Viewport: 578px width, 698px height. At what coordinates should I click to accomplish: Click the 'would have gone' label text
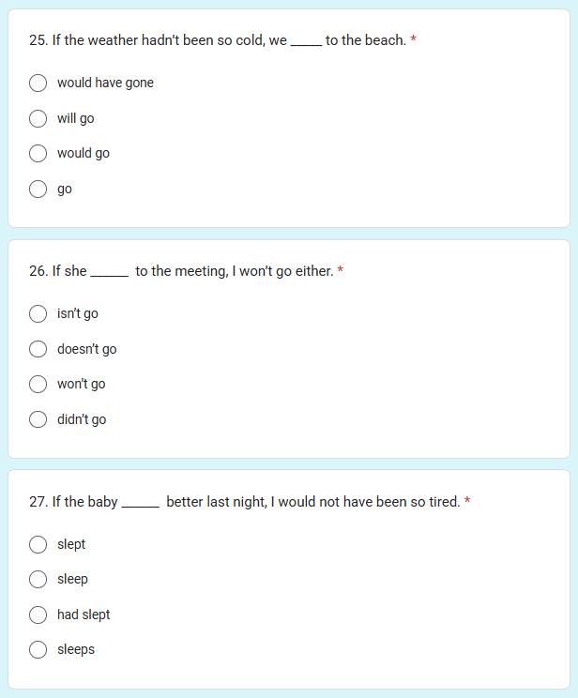[x=105, y=83]
